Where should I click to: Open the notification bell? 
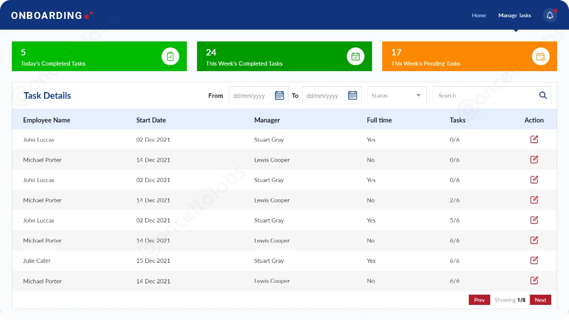pos(550,15)
